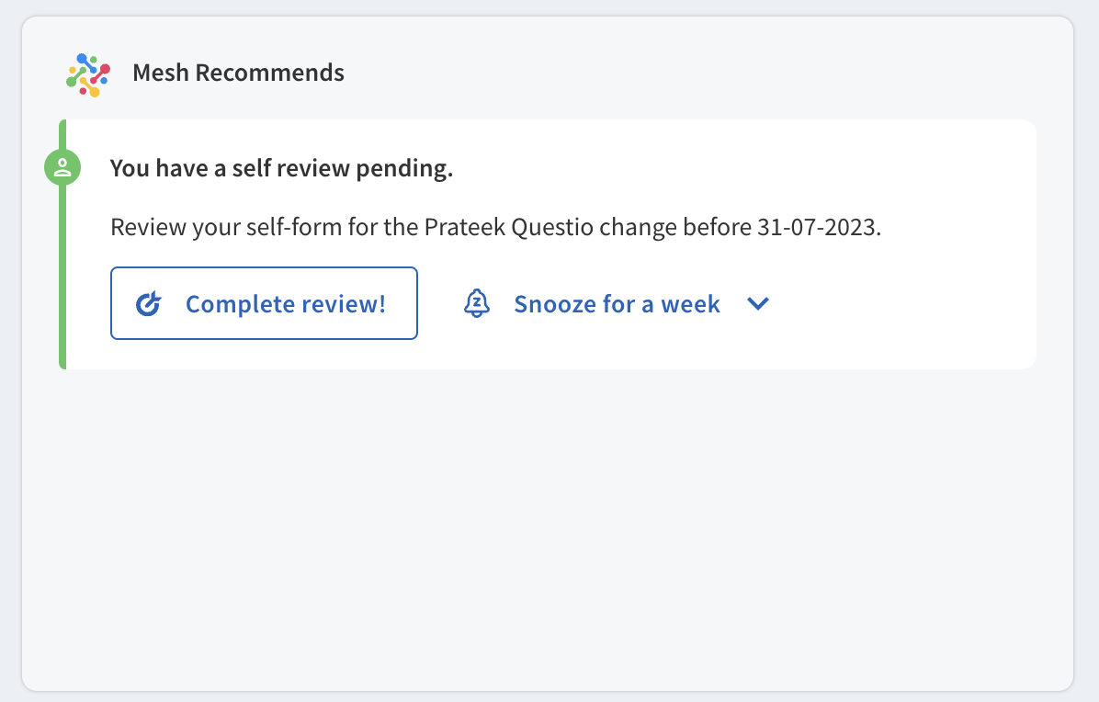Click the snooze bell icon
This screenshot has height=702, width=1099.
click(x=477, y=303)
